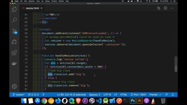Open the Window menu
Screen dimensions: 187x105
61,1
